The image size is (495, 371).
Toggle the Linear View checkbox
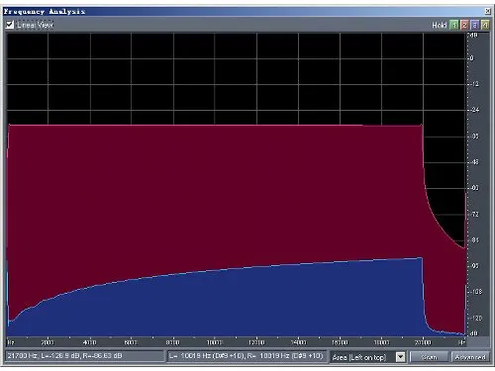[10, 25]
